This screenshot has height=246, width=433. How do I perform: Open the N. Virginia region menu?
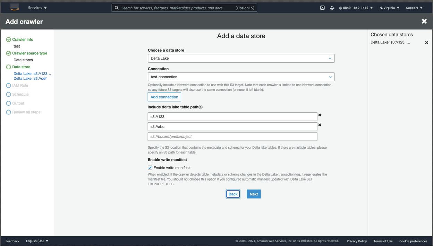[x=389, y=8]
